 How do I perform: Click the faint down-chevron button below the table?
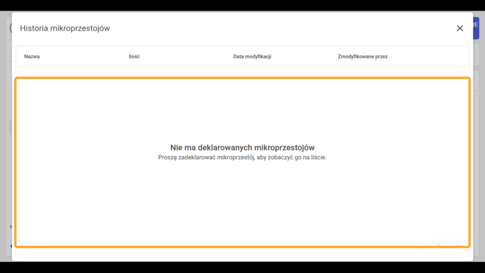pos(458,246)
